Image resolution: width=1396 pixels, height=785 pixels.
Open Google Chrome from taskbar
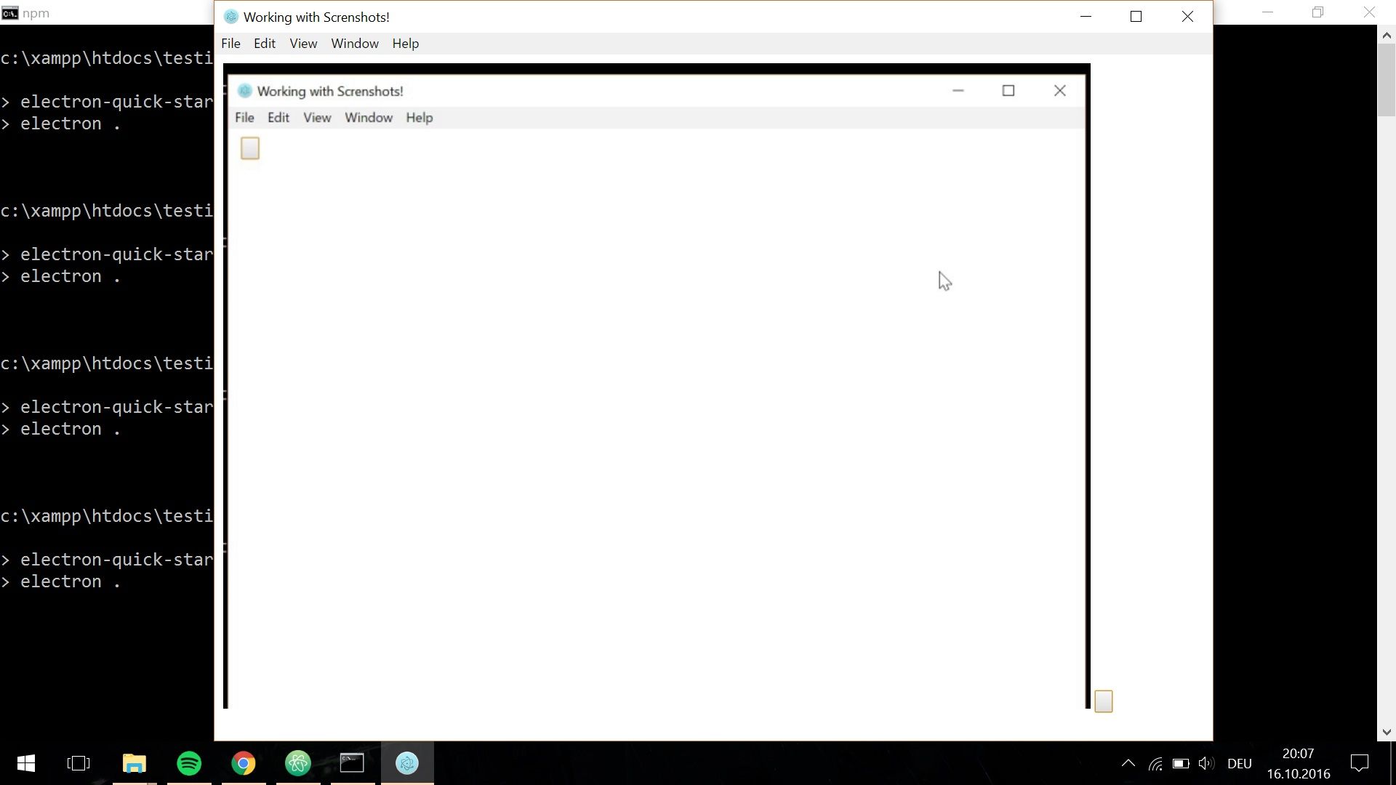tap(244, 763)
